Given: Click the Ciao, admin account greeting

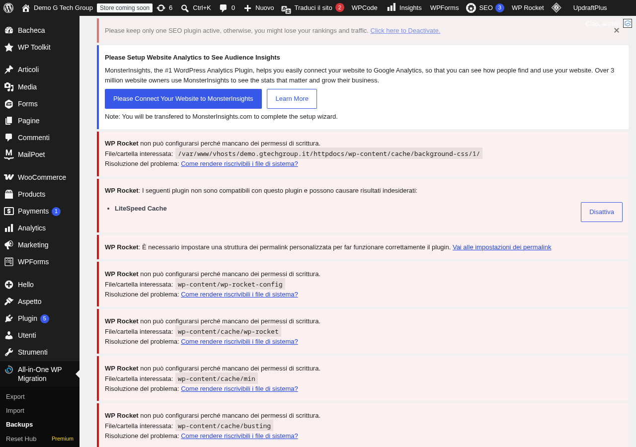Looking at the screenshot, I should (602, 23).
